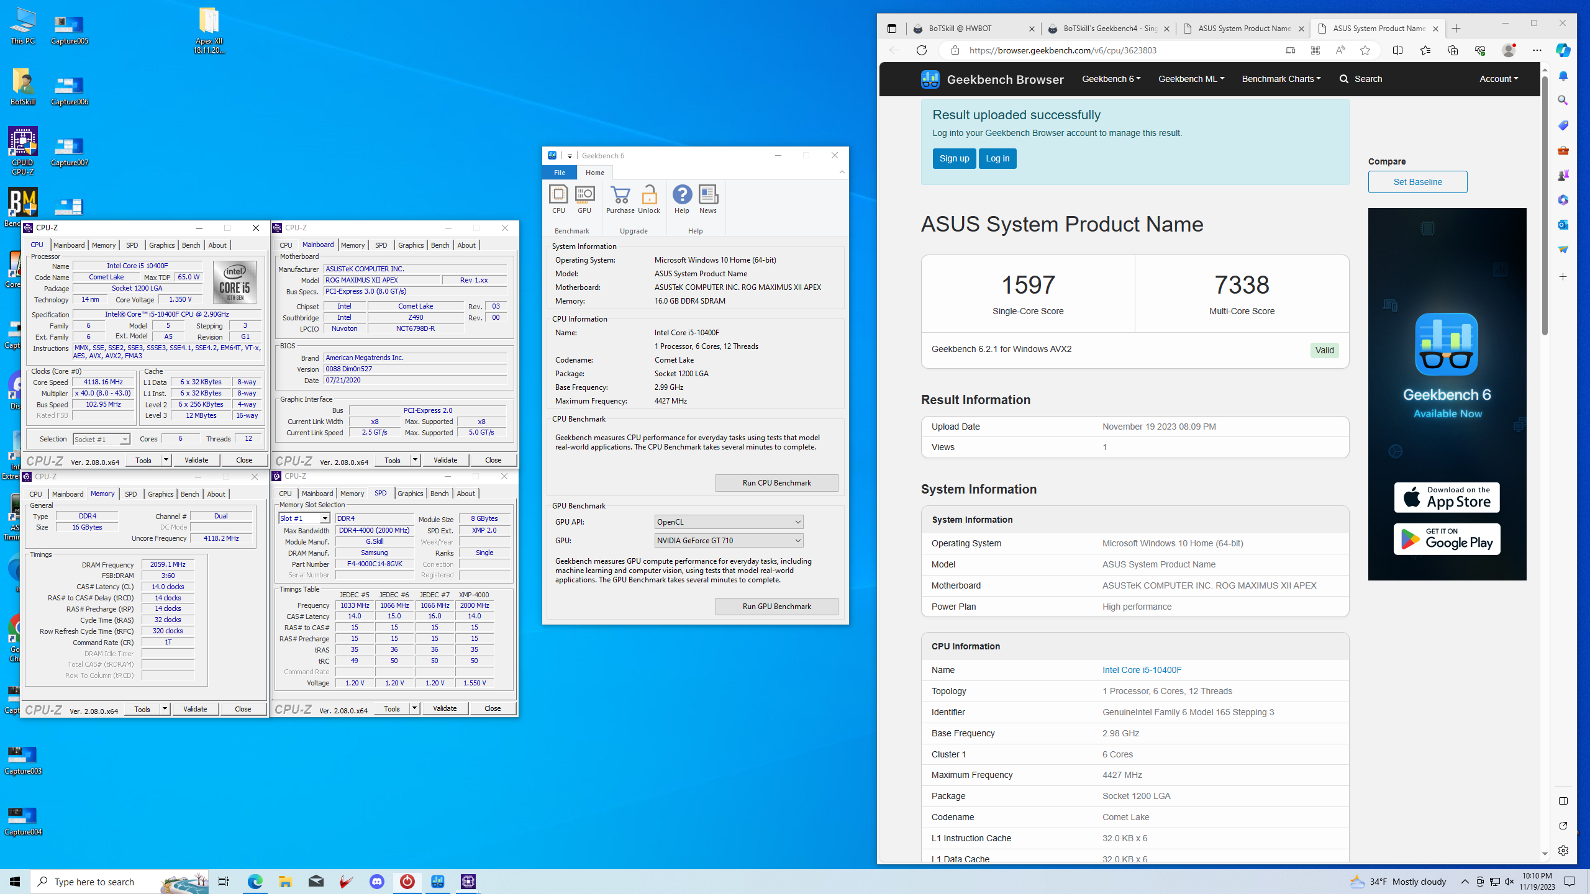Refresh the Geekbench Browser page
The width and height of the screenshot is (1590, 894).
(922, 50)
